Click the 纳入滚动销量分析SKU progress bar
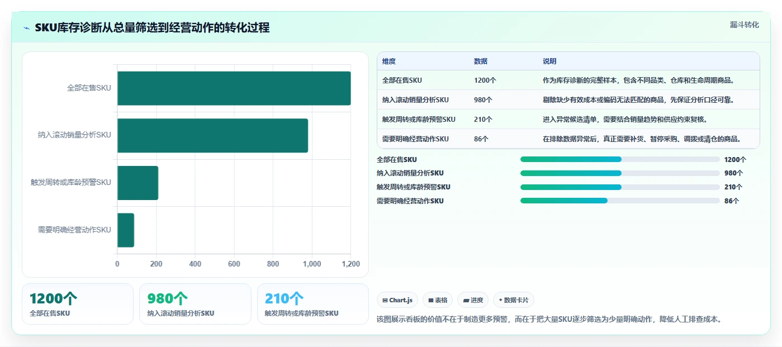Image resolution: width=782 pixels, height=347 pixels. pyautogui.click(x=620, y=173)
